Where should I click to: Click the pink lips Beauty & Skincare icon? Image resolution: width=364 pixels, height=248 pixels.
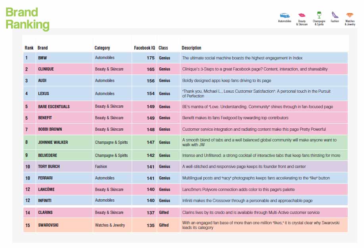[x=302, y=15]
